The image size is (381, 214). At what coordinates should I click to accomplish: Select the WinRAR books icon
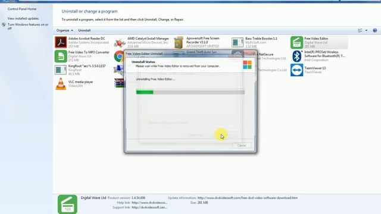(x=119, y=83)
